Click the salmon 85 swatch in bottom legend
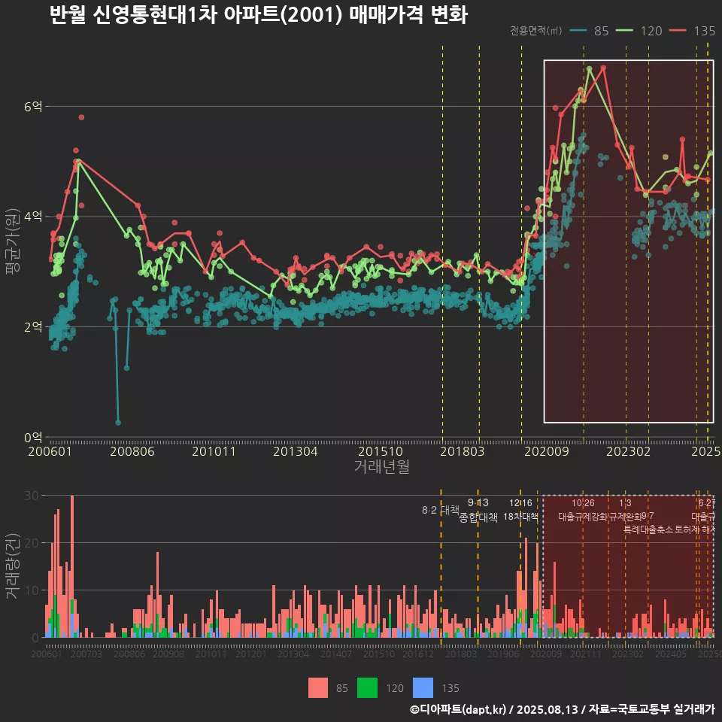Viewport: 722px width, 722px height. [318, 688]
